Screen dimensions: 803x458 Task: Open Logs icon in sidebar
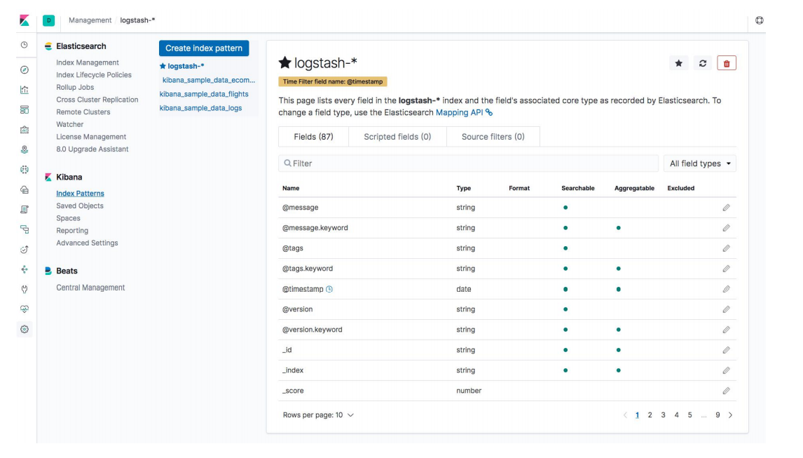click(x=24, y=209)
